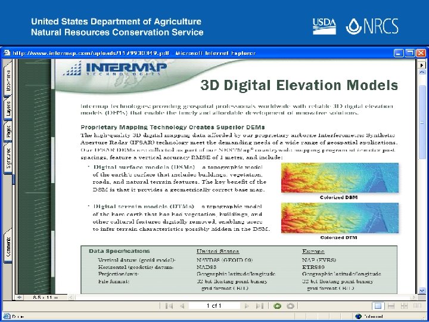Select continuous facing layout icon
This screenshot has height=322, width=429.
404,306
